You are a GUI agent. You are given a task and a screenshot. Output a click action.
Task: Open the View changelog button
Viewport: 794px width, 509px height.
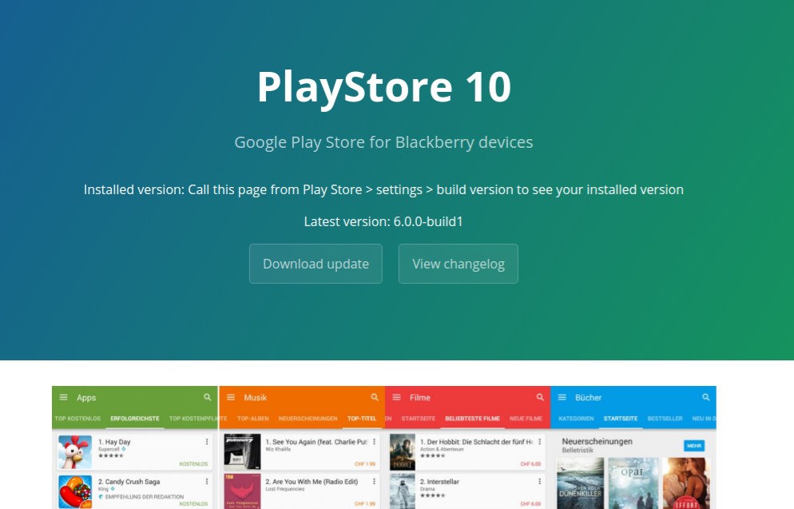click(x=459, y=264)
